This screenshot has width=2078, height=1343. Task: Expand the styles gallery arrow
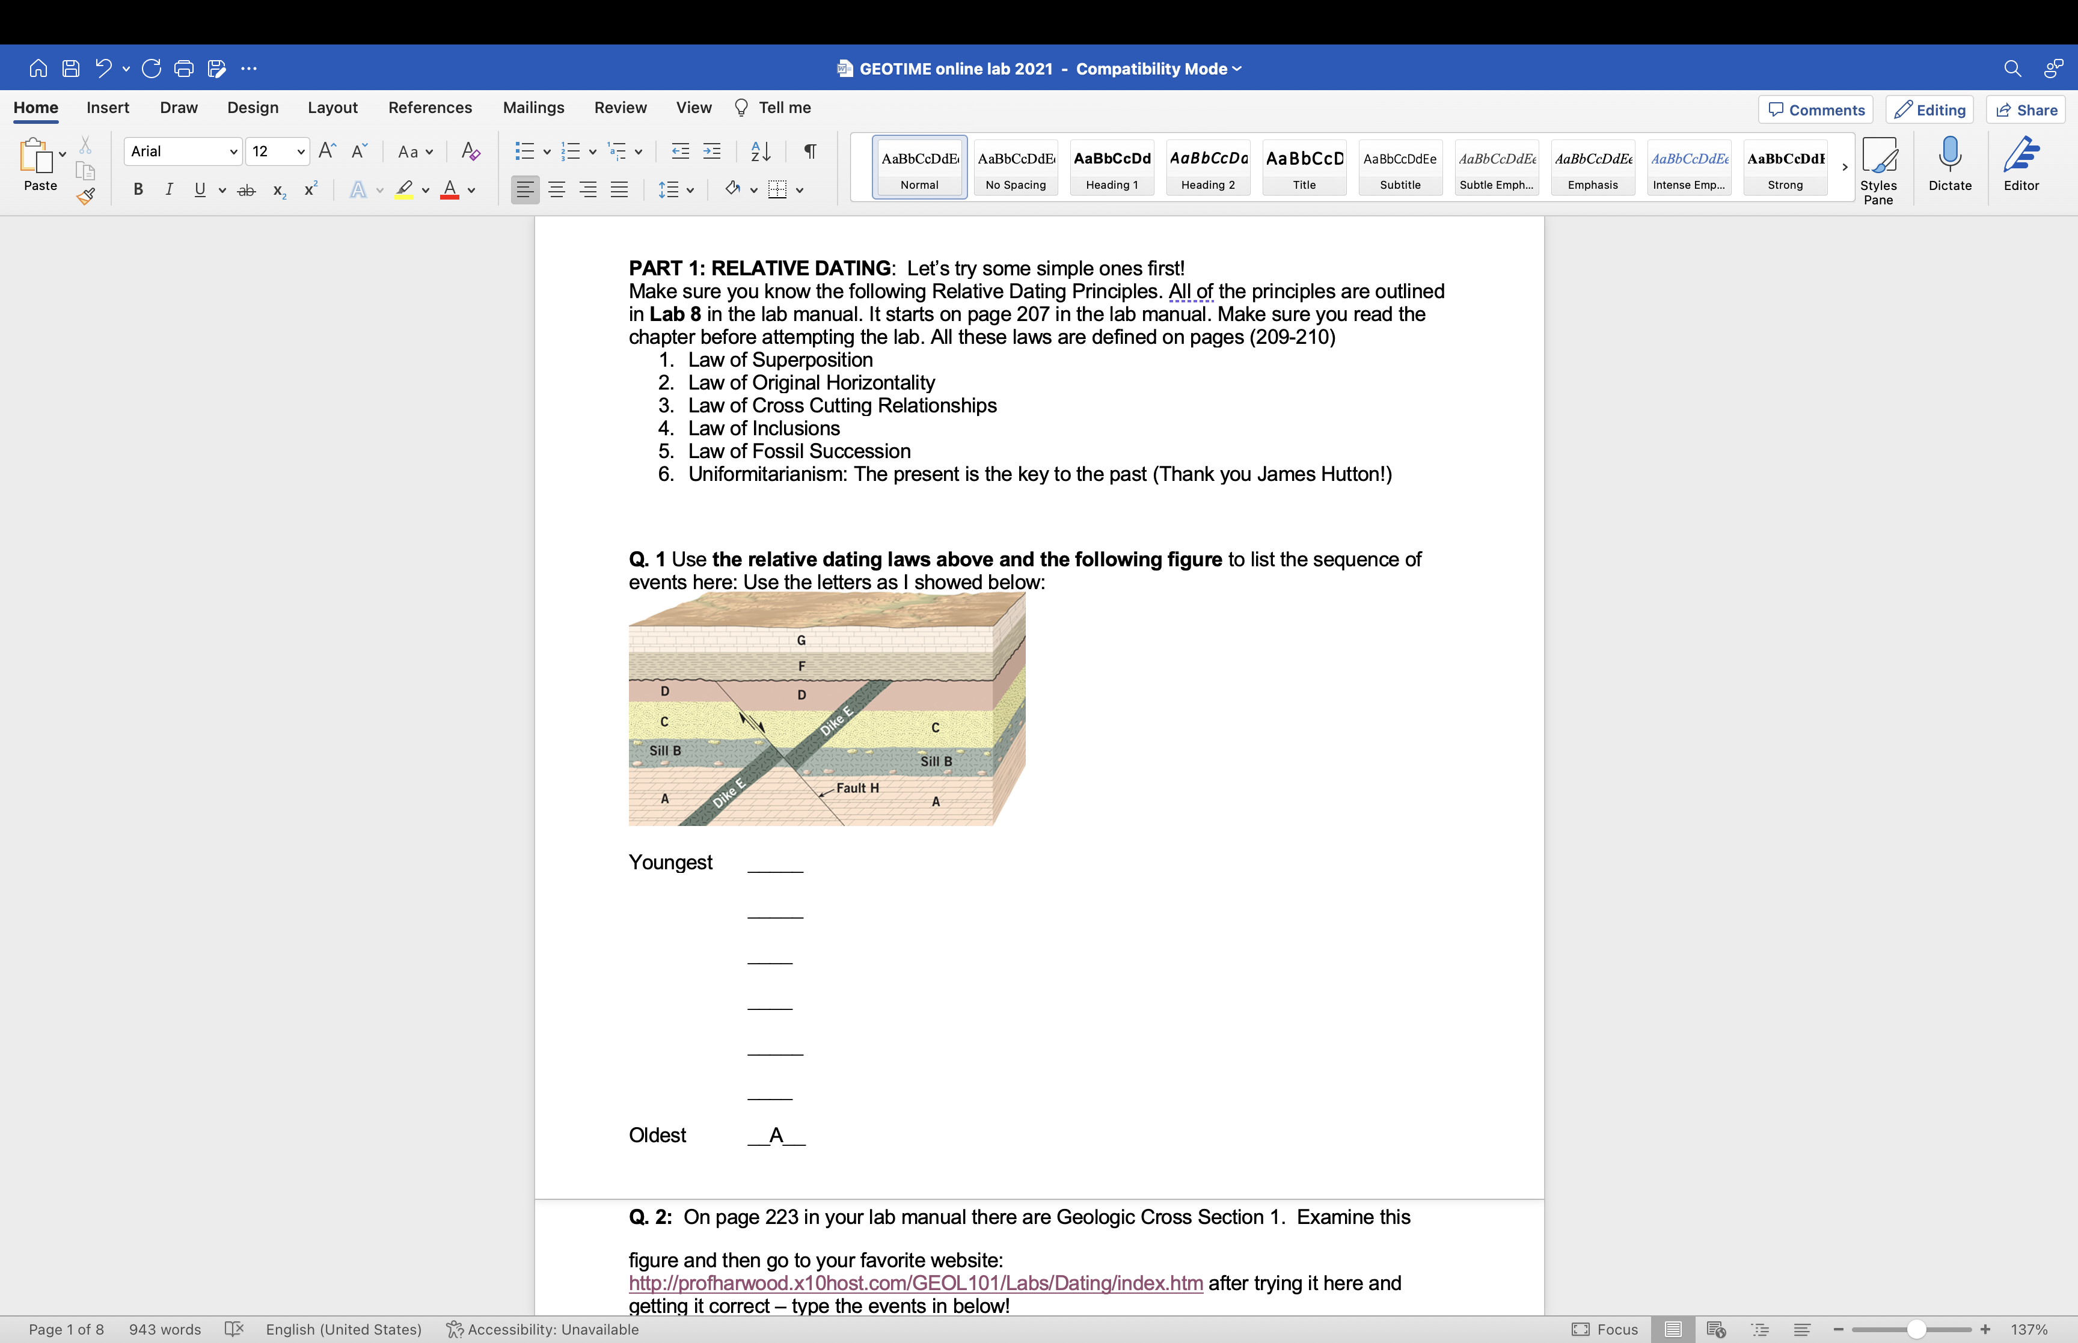[x=1844, y=168]
